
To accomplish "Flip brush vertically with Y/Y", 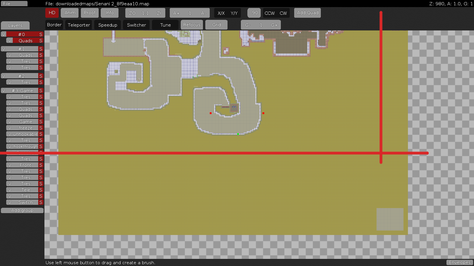I will 234,13.
